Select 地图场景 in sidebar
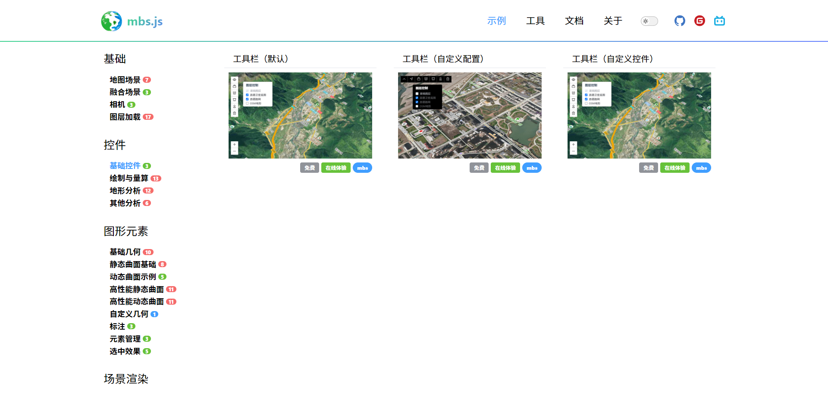The height and width of the screenshot is (396, 828). pyautogui.click(x=125, y=80)
